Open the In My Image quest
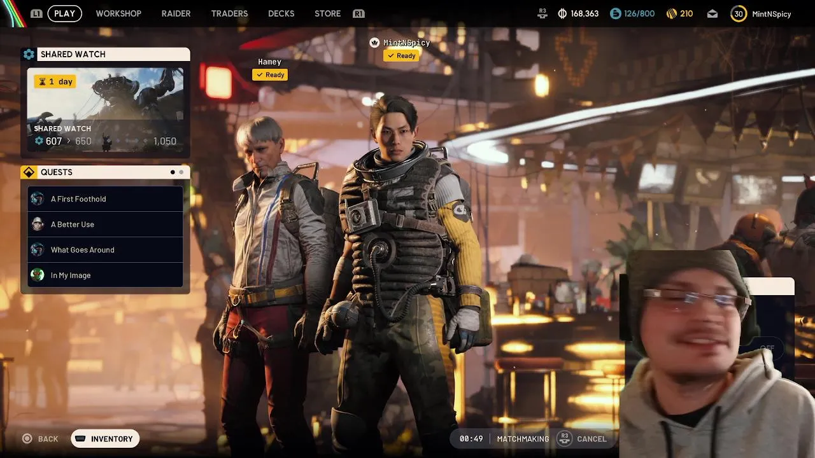Screen dimensions: 815x458 105,275
